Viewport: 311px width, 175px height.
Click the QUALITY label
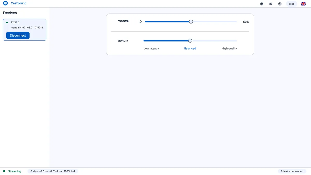point(123,41)
